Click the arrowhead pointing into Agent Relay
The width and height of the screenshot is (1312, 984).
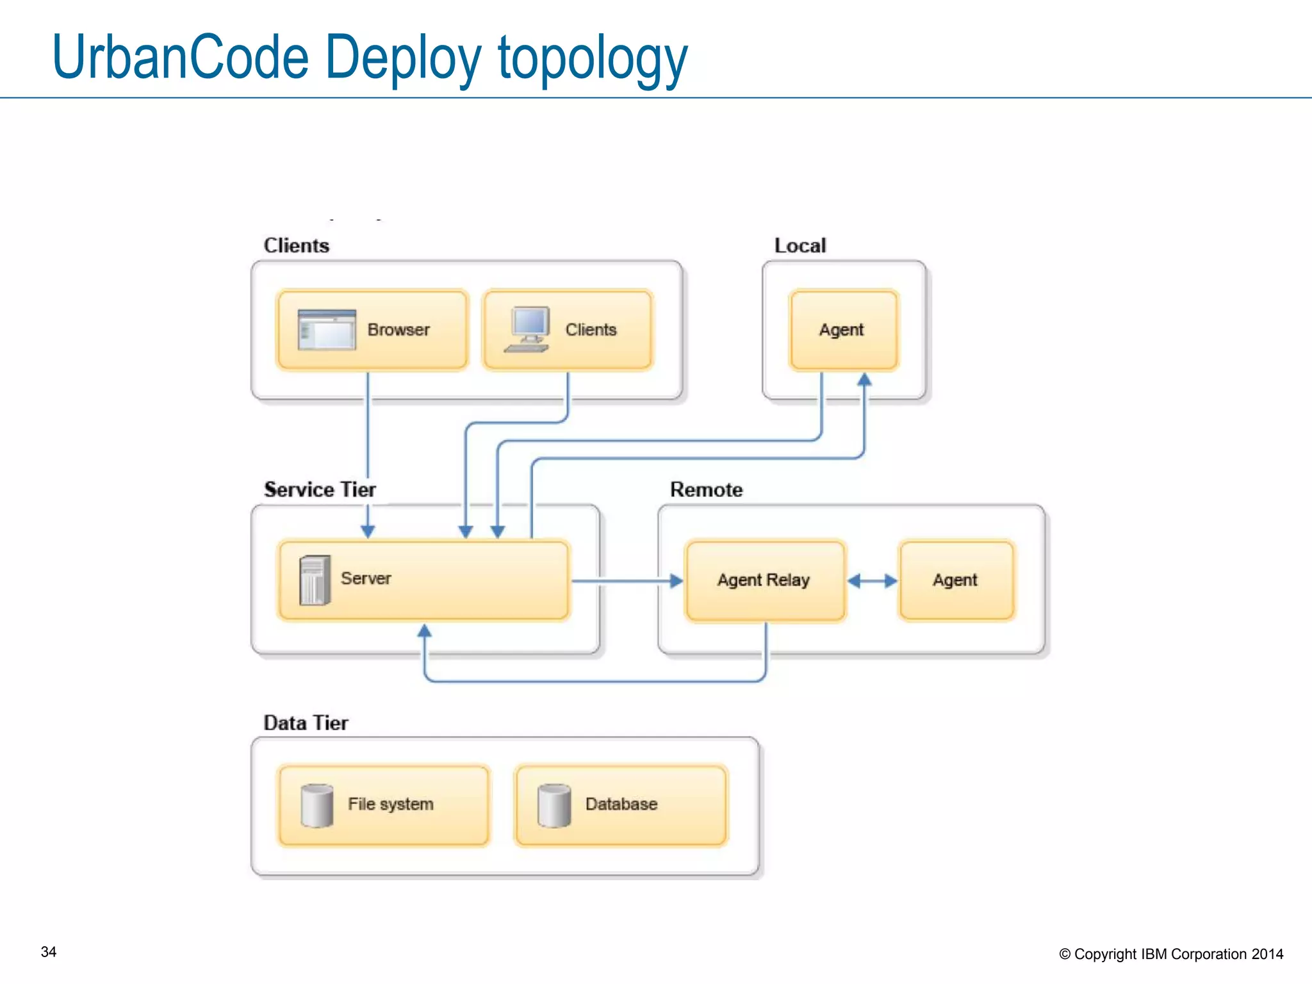tap(676, 581)
